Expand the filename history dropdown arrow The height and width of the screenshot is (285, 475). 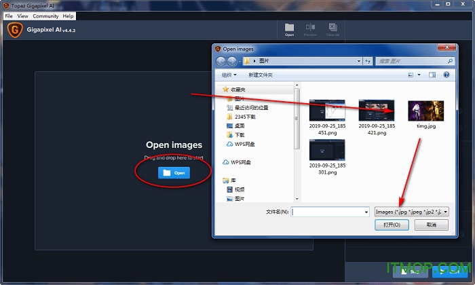[366, 212]
